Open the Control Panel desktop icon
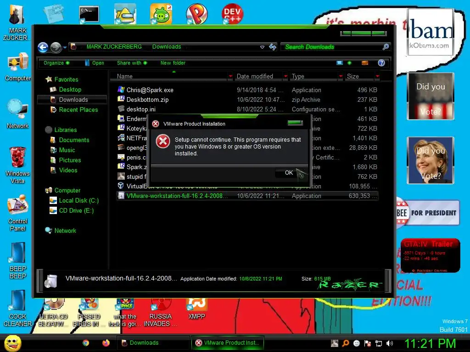Viewport: 470px width, 352px height. point(18,213)
